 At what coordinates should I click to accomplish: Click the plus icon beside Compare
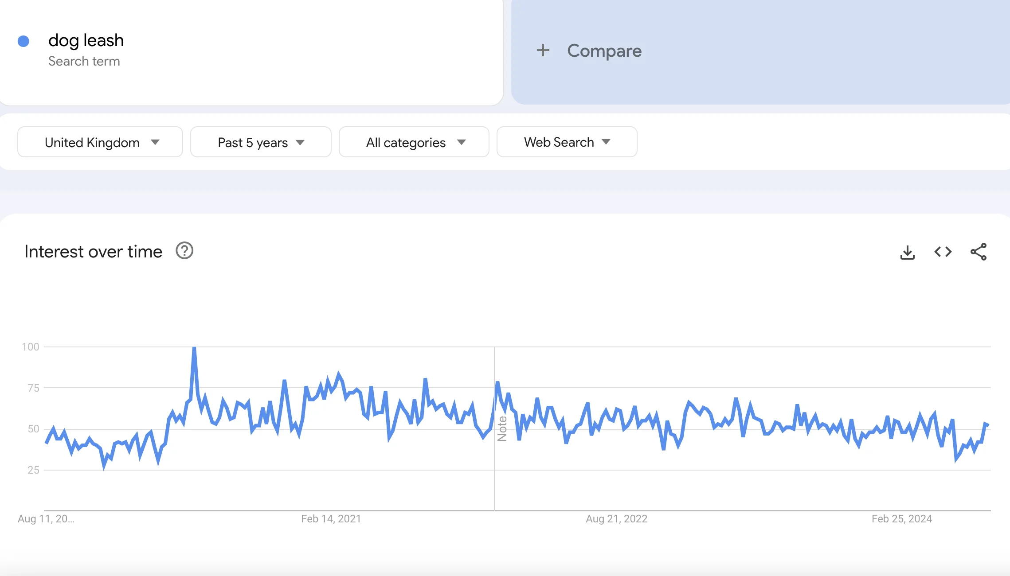543,50
